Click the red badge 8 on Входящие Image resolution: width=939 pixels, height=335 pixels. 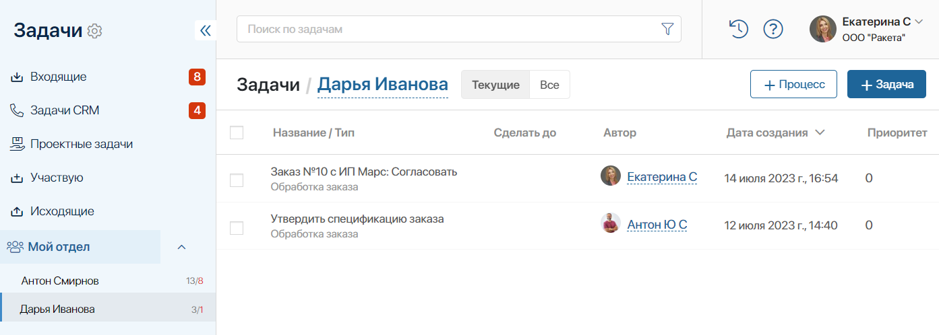pos(197,77)
